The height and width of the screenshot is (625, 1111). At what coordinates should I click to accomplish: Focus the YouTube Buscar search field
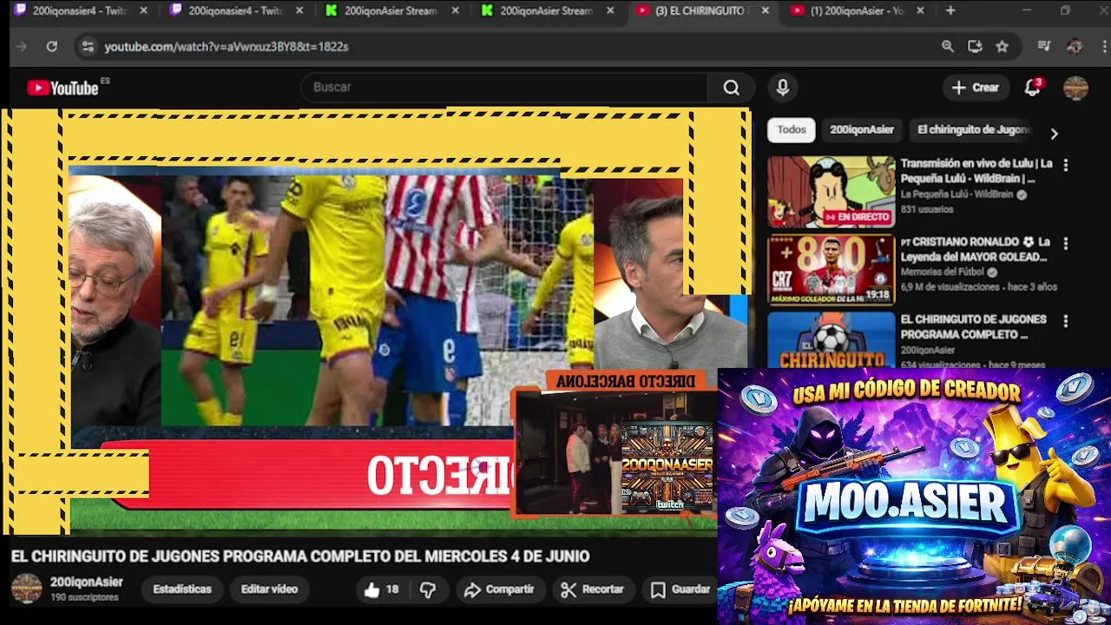click(503, 87)
